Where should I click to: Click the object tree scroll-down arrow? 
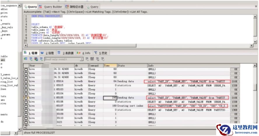(20, 129)
